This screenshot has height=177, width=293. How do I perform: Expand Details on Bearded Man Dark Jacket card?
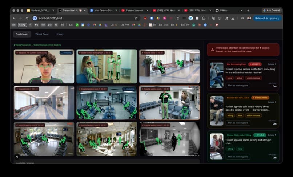coord(272,102)
